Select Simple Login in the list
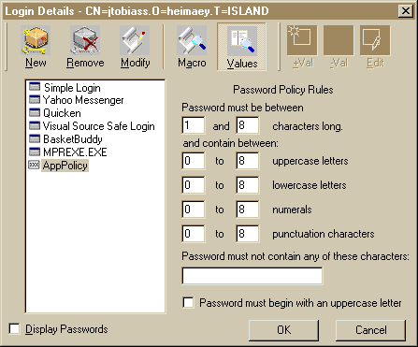Screen dimensions: 418x347 point(72,88)
